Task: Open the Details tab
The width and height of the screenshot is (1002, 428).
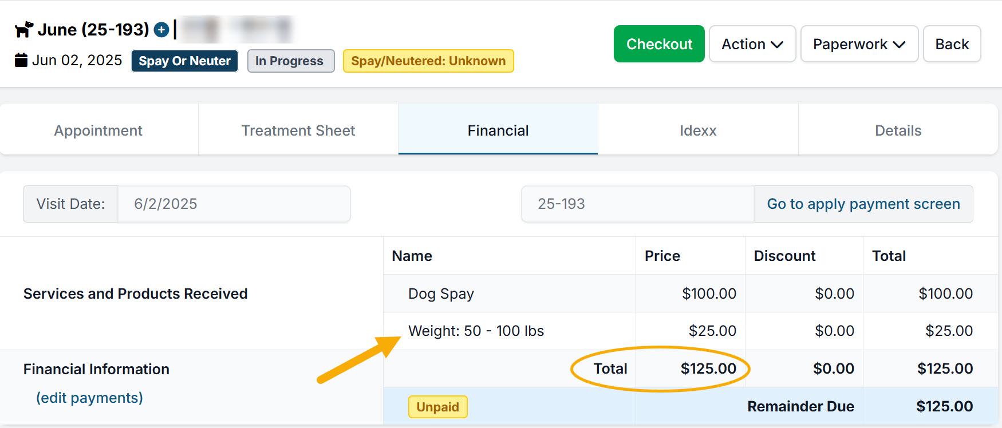Action: pyautogui.click(x=898, y=130)
